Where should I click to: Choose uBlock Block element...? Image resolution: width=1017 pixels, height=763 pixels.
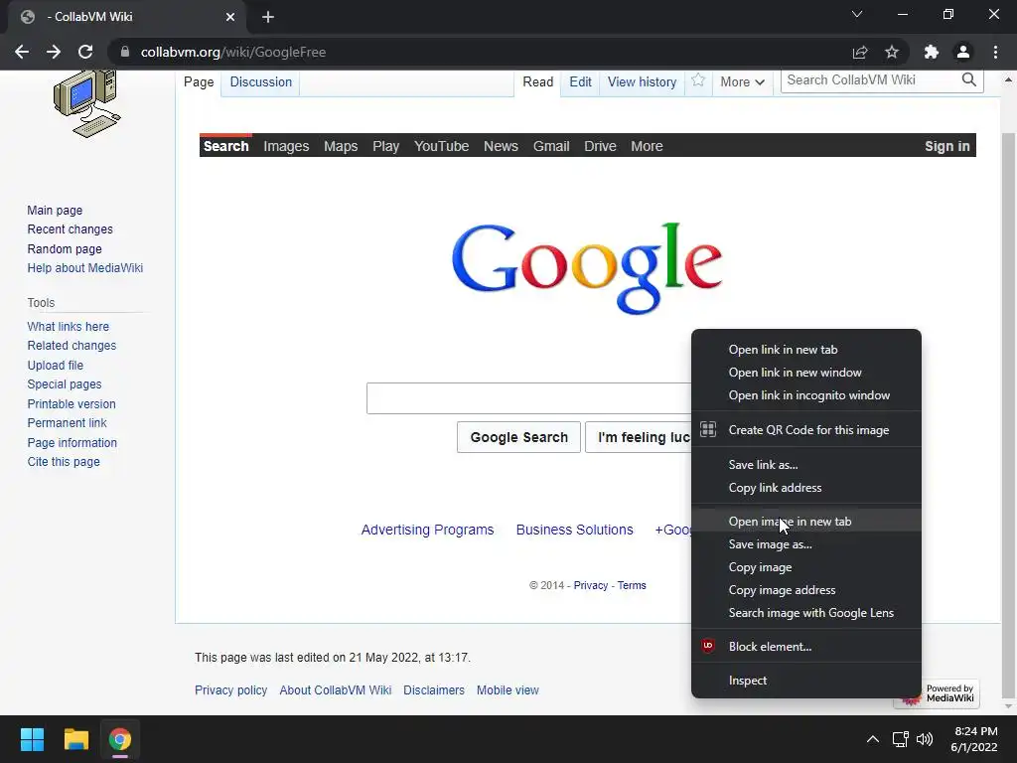pyautogui.click(x=806, y=646)
